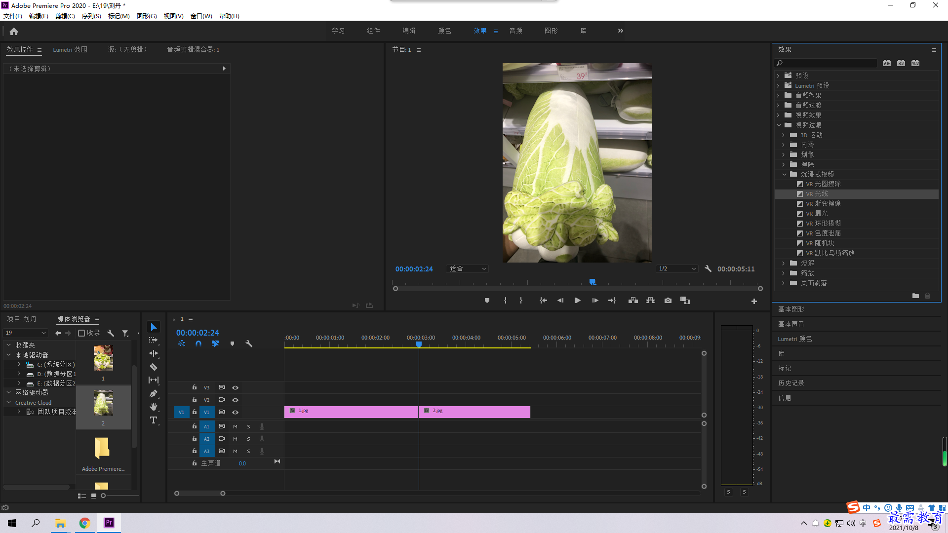The width and height of the screenshot is (948, 533).
Task: Open the 基本声音 panel
Action: pyautogui.click(x=791, y=324)
